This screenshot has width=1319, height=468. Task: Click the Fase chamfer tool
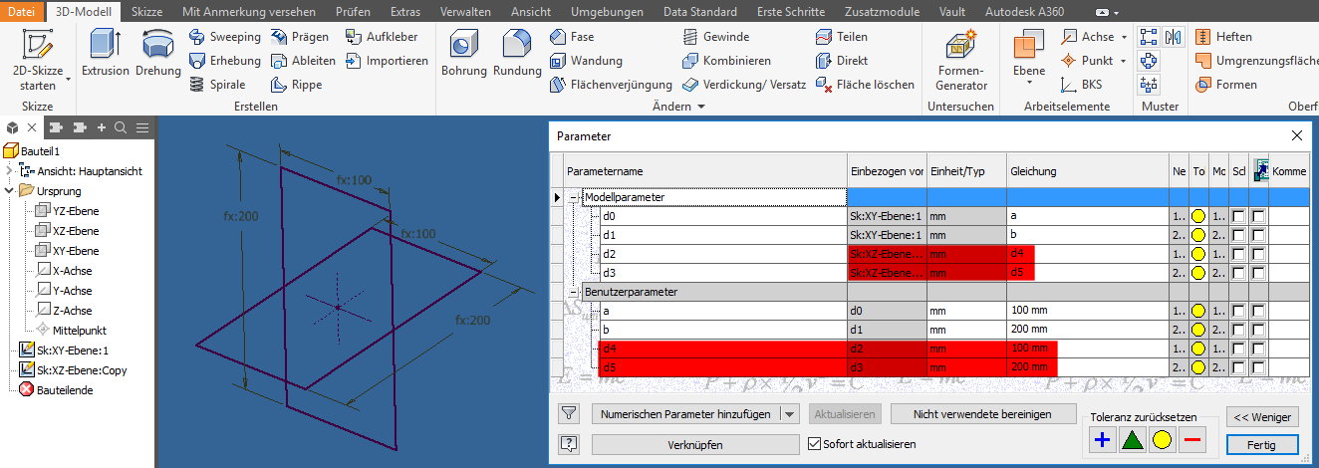click(x=573, y=37)
